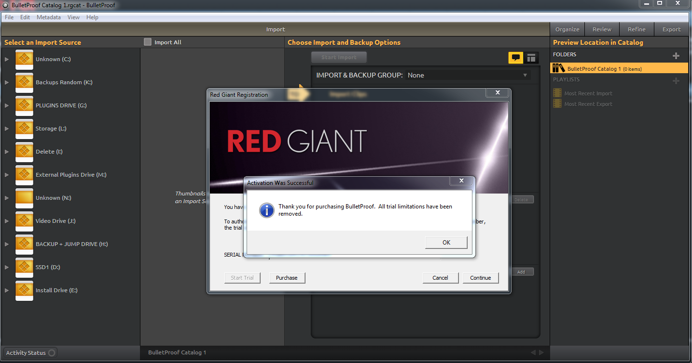This screenshot has width=692, height=363.
Task: Click the Most Recent Export film icon
Action: click(557, 104)
